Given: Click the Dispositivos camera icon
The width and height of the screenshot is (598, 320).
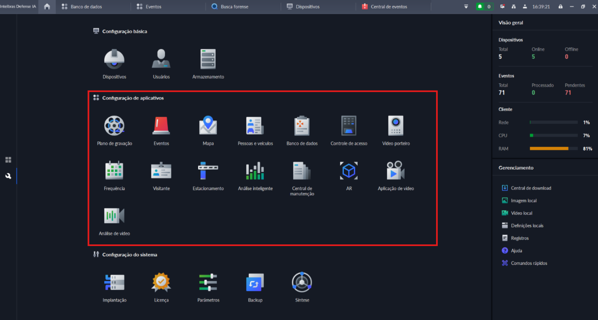Looking at the screenshot, I should tap(115, 59).
